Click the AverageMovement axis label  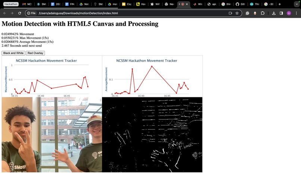point(106,79)
